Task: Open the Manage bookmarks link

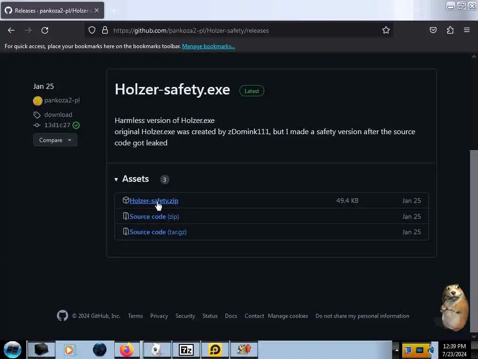Action: pos(209,46)
